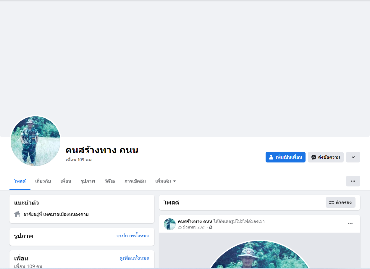
Task: Select the รูปภาพ tab
Action: pos(88,181)
